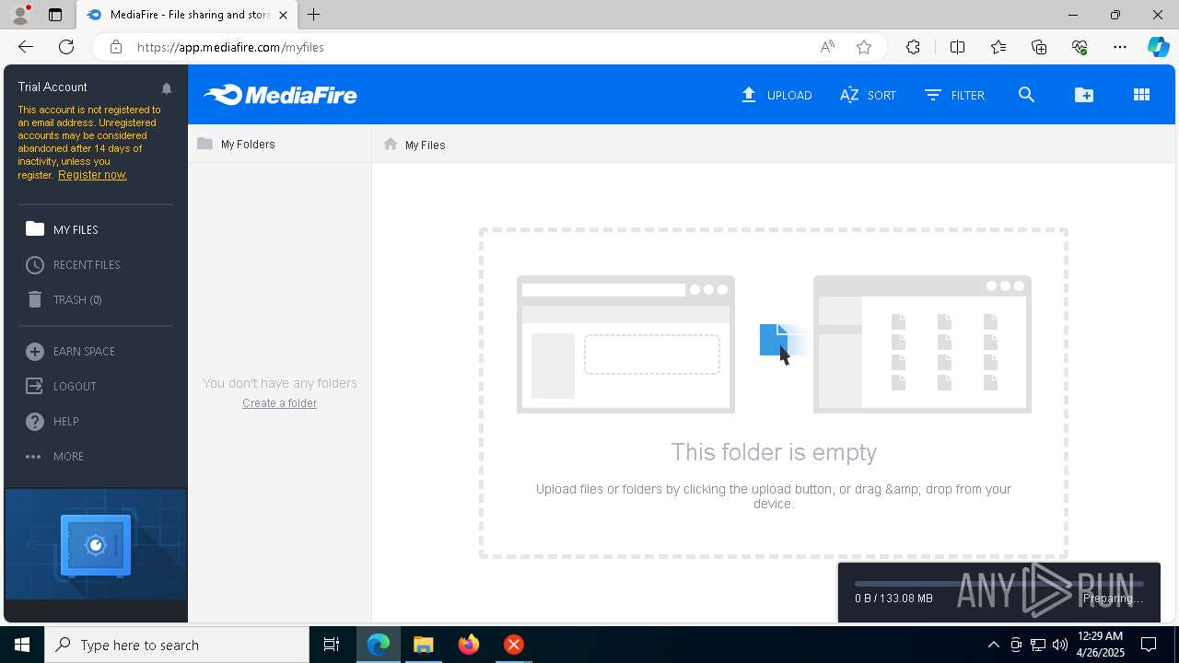The height and width of the screenshot is (663, 1179).
Task: Open My Files in the sidebar
Action: pos(63,229)
